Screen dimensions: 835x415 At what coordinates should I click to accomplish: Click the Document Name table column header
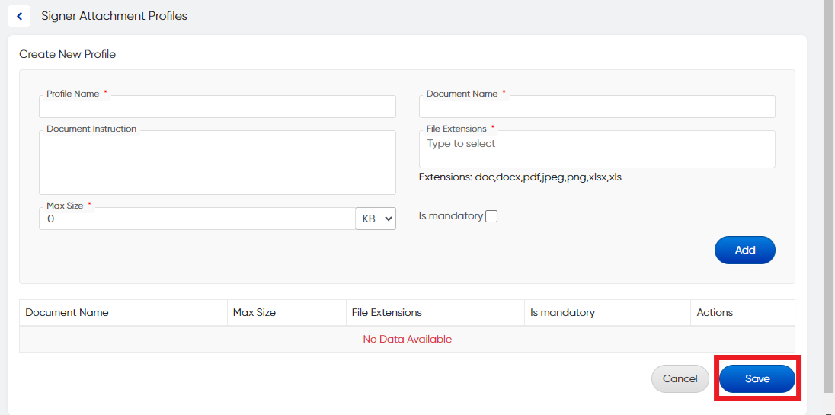[x=67, y=312]
